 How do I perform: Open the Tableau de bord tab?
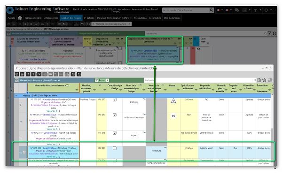click(33, 18)
